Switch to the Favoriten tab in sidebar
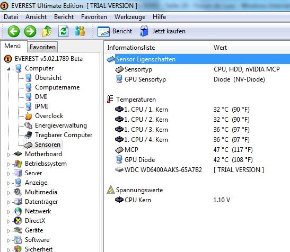The image size is (290, 252). 42,47
